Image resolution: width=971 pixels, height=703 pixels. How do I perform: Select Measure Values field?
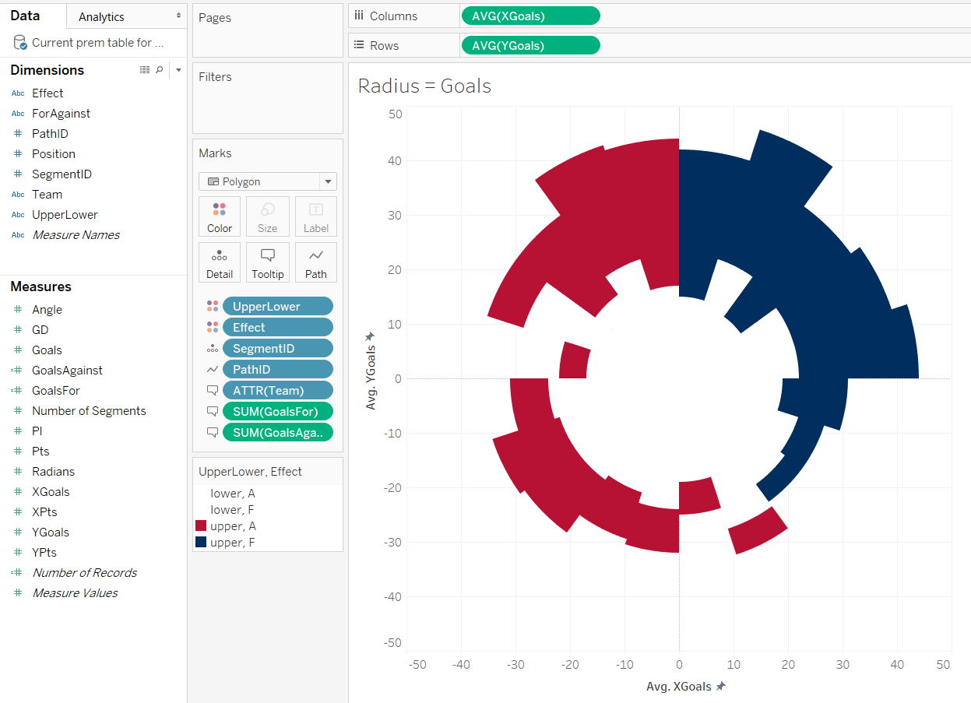(75, 592)
